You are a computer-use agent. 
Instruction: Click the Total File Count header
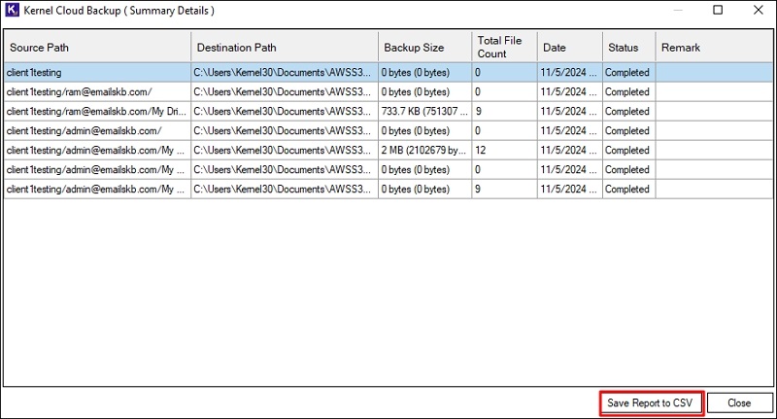tap(504, 47)
